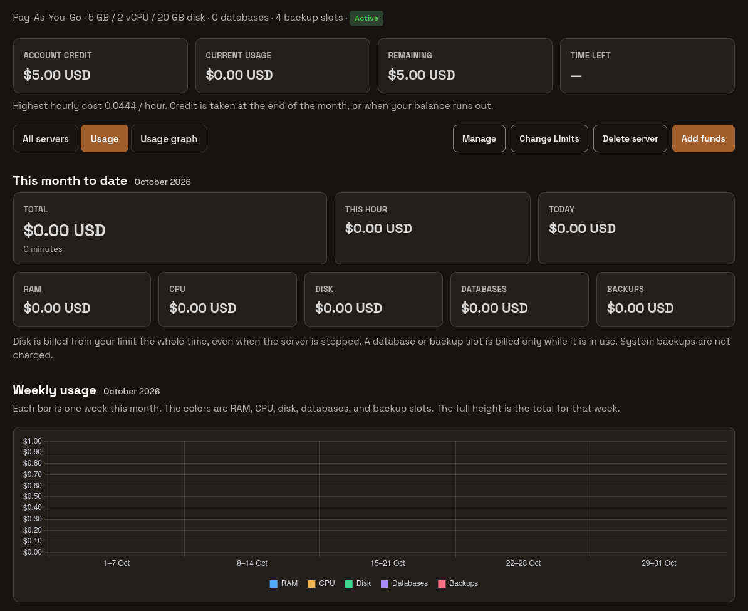This screenshot has width=748, height=611.
Task: Select the Time Left card
Action: (x=647, y=66)
